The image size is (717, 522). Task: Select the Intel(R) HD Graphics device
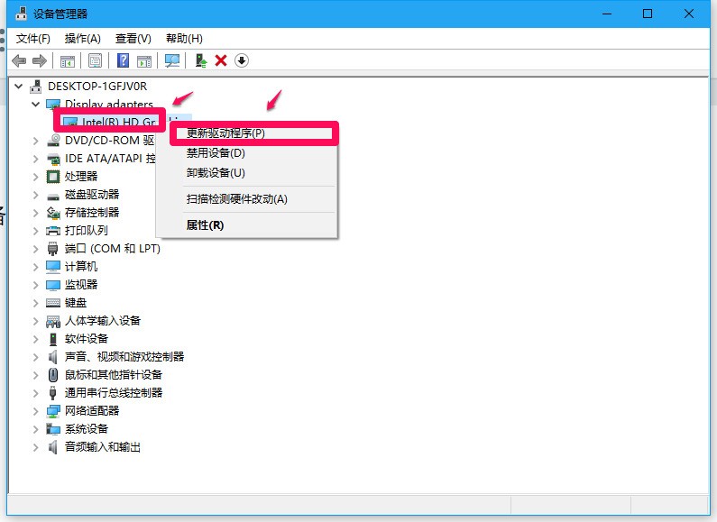[x=118, y=122]
